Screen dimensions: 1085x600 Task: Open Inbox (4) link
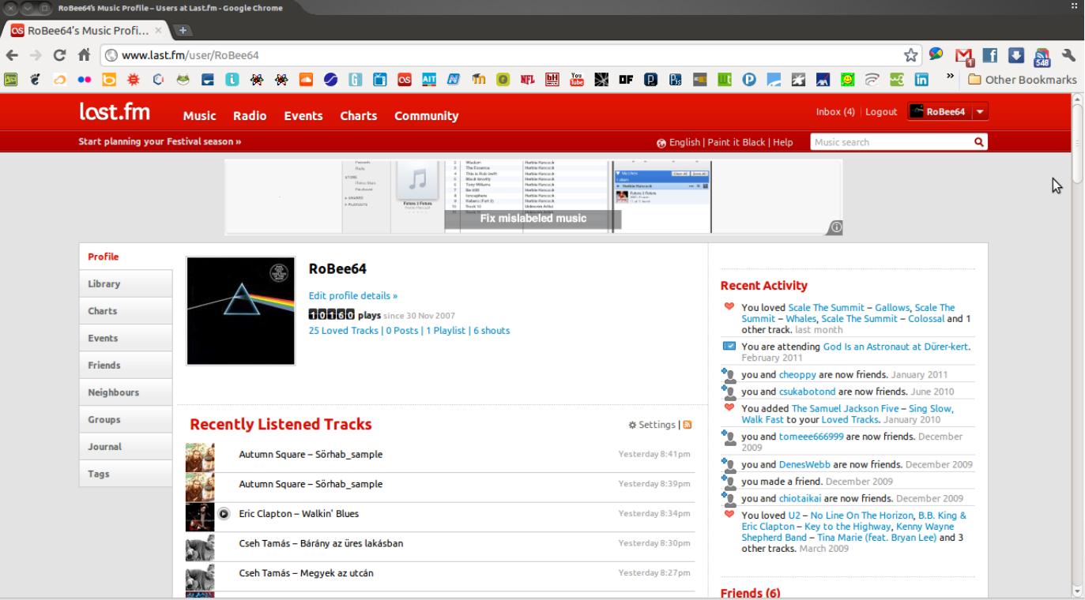[835, 112]
